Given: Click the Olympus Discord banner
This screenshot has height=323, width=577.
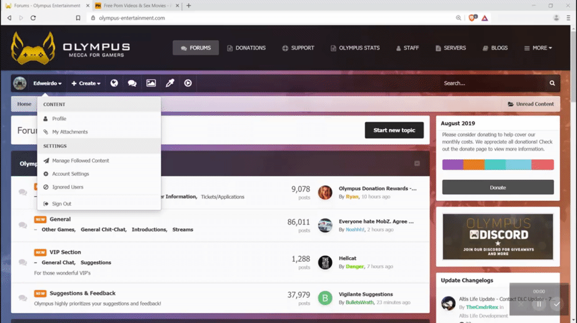Looking at the screenshot, I should pyautogui.click(x=498, y=237).
